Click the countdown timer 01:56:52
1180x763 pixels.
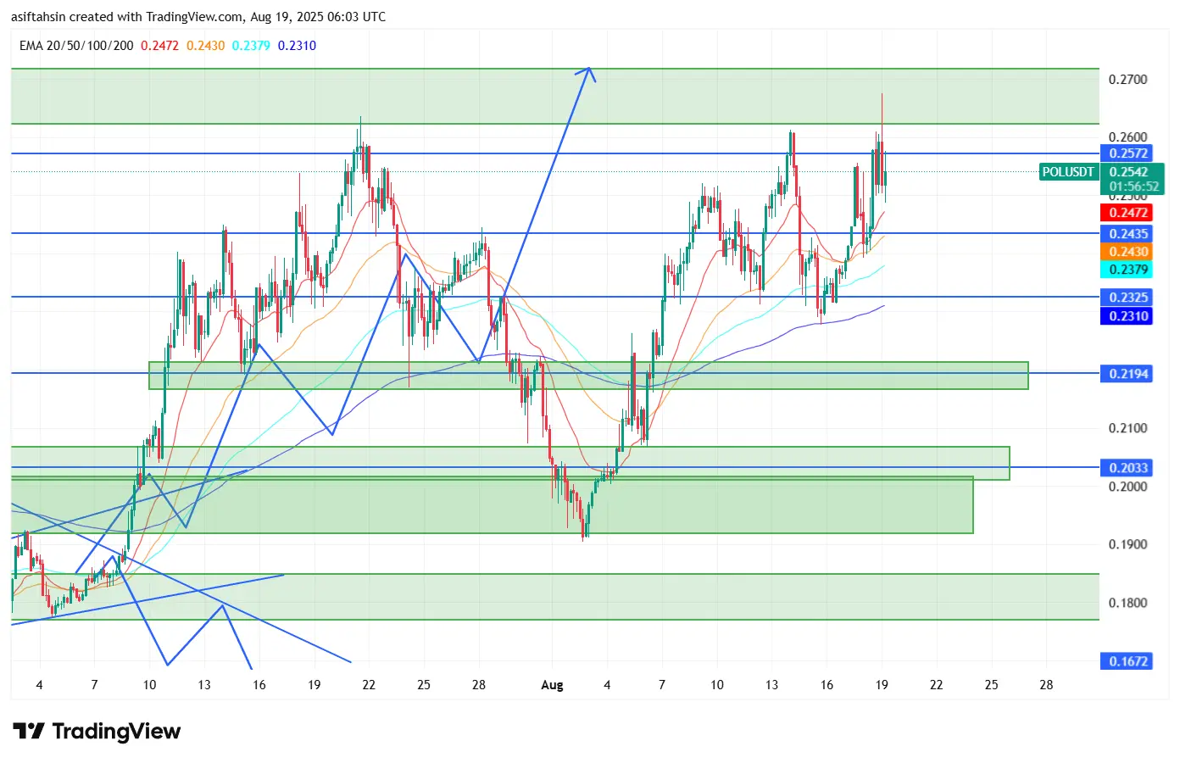click(1133, 187)
